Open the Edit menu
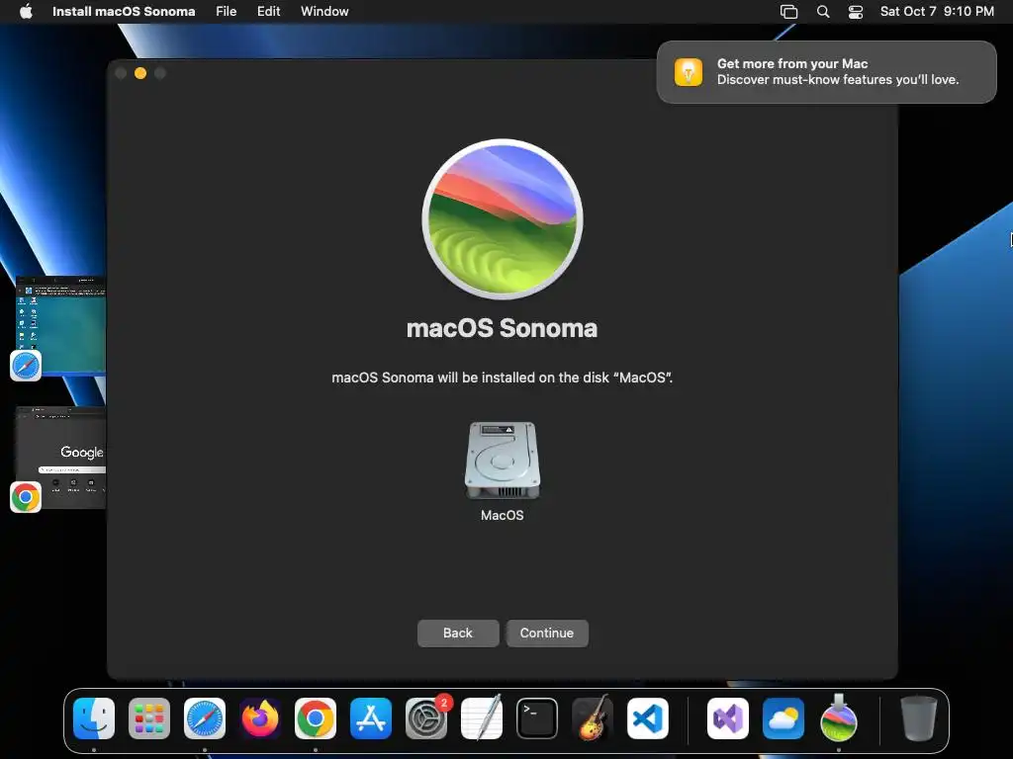 pyautogui.click(x=268, y=11)
